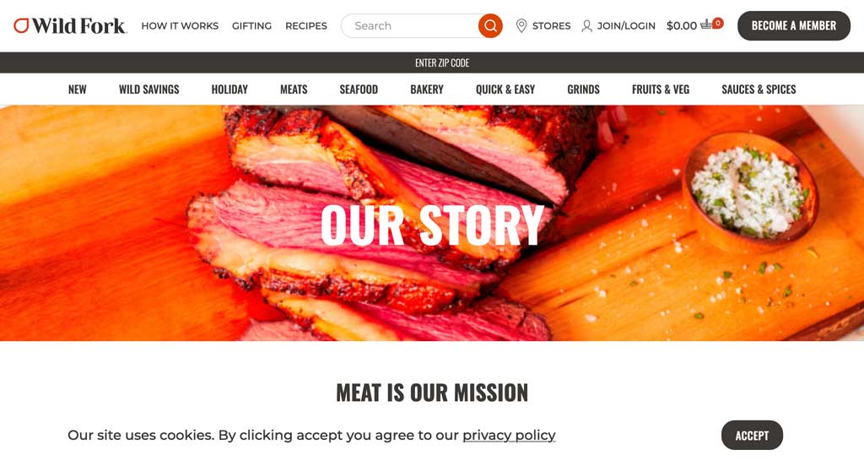Open the How It Works page
864x466 pixels.
point(180,26)
